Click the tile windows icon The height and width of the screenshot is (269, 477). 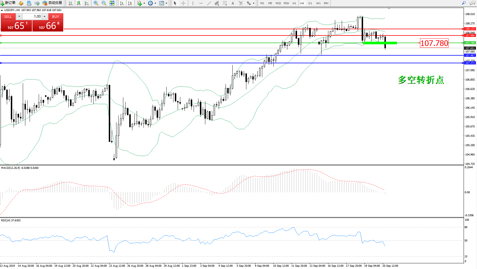tap(112, 3)
